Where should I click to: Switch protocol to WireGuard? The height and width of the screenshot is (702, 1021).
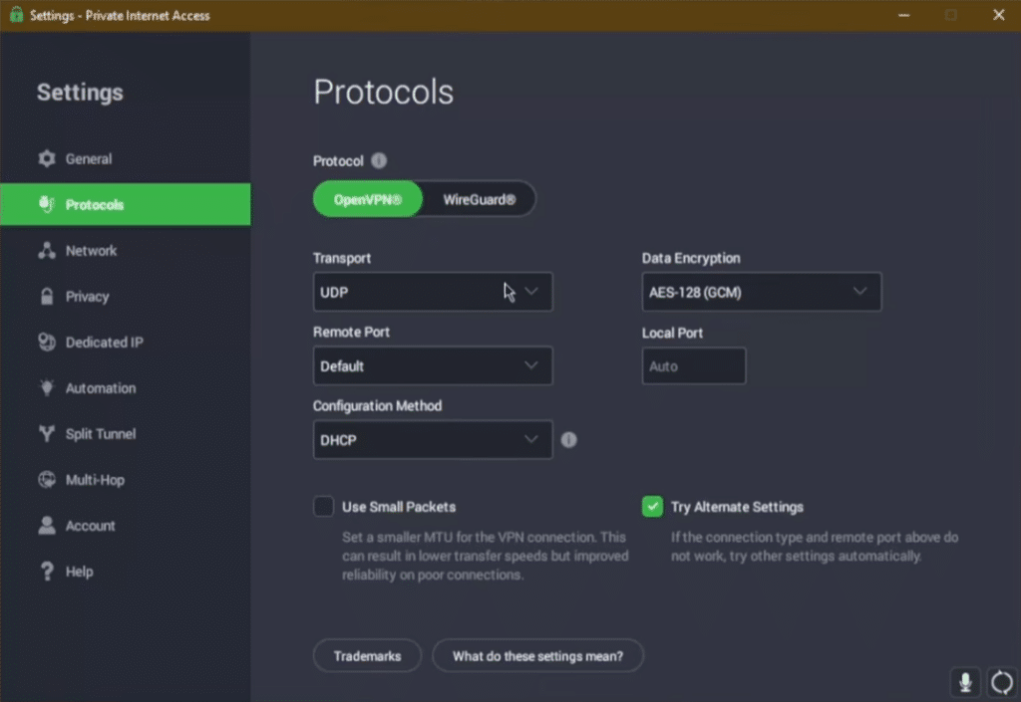pos(480,199)
